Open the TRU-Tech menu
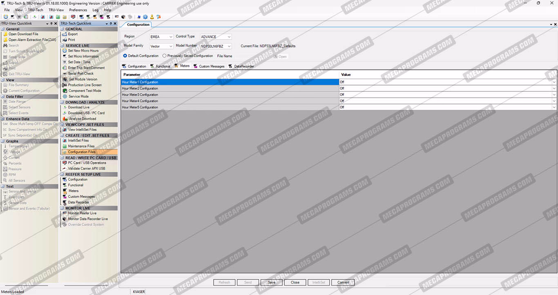Screen dimensions: 558x295 35,10
